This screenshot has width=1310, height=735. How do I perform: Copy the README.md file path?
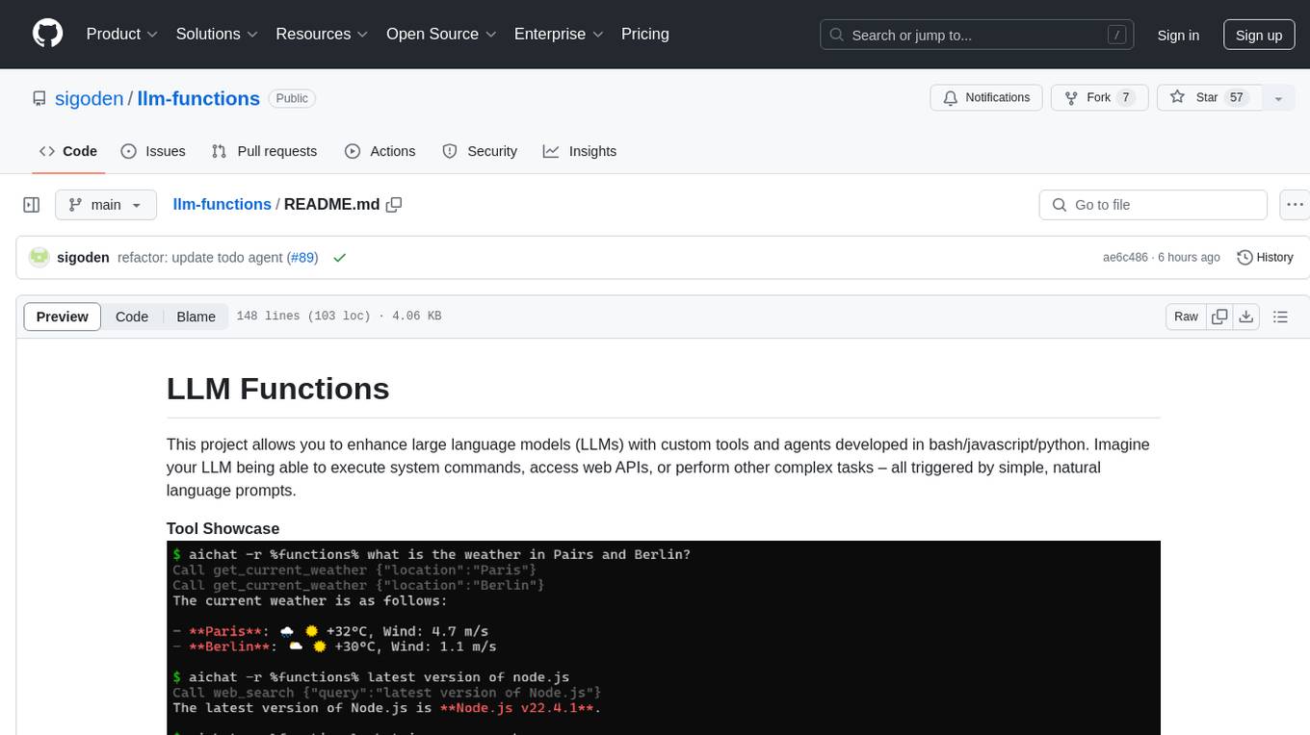(x=394, y=204)
